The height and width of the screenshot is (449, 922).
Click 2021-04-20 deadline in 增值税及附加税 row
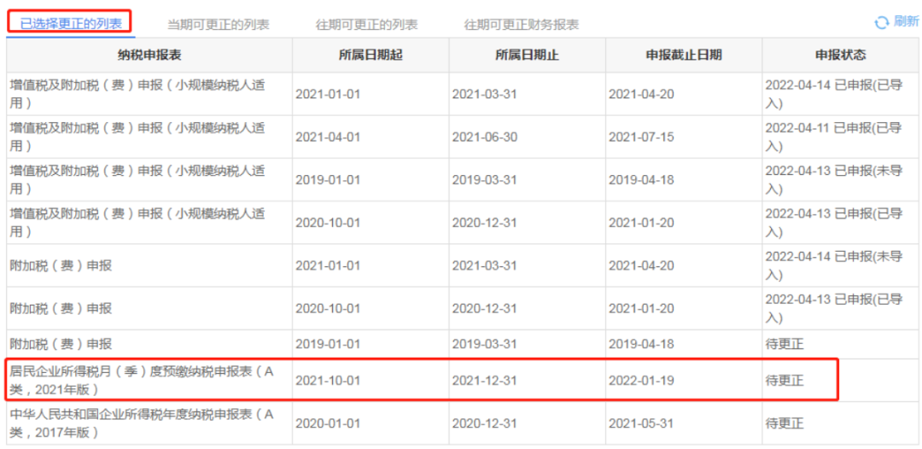641,94
